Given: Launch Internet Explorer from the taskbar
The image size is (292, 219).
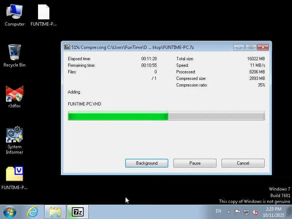Looking at the screenshot, I should tap(32, 212).
